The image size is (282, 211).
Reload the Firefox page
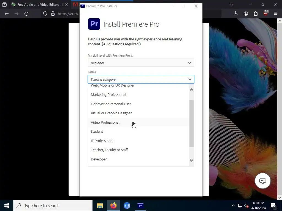point(26,14)
